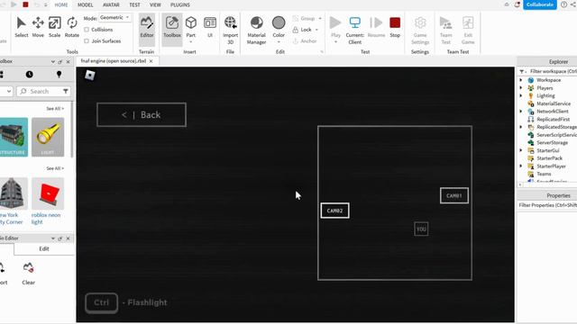The image size is (577, 324).
Task: Switch to CAM01 camera
Action: [x=454, y=195]
